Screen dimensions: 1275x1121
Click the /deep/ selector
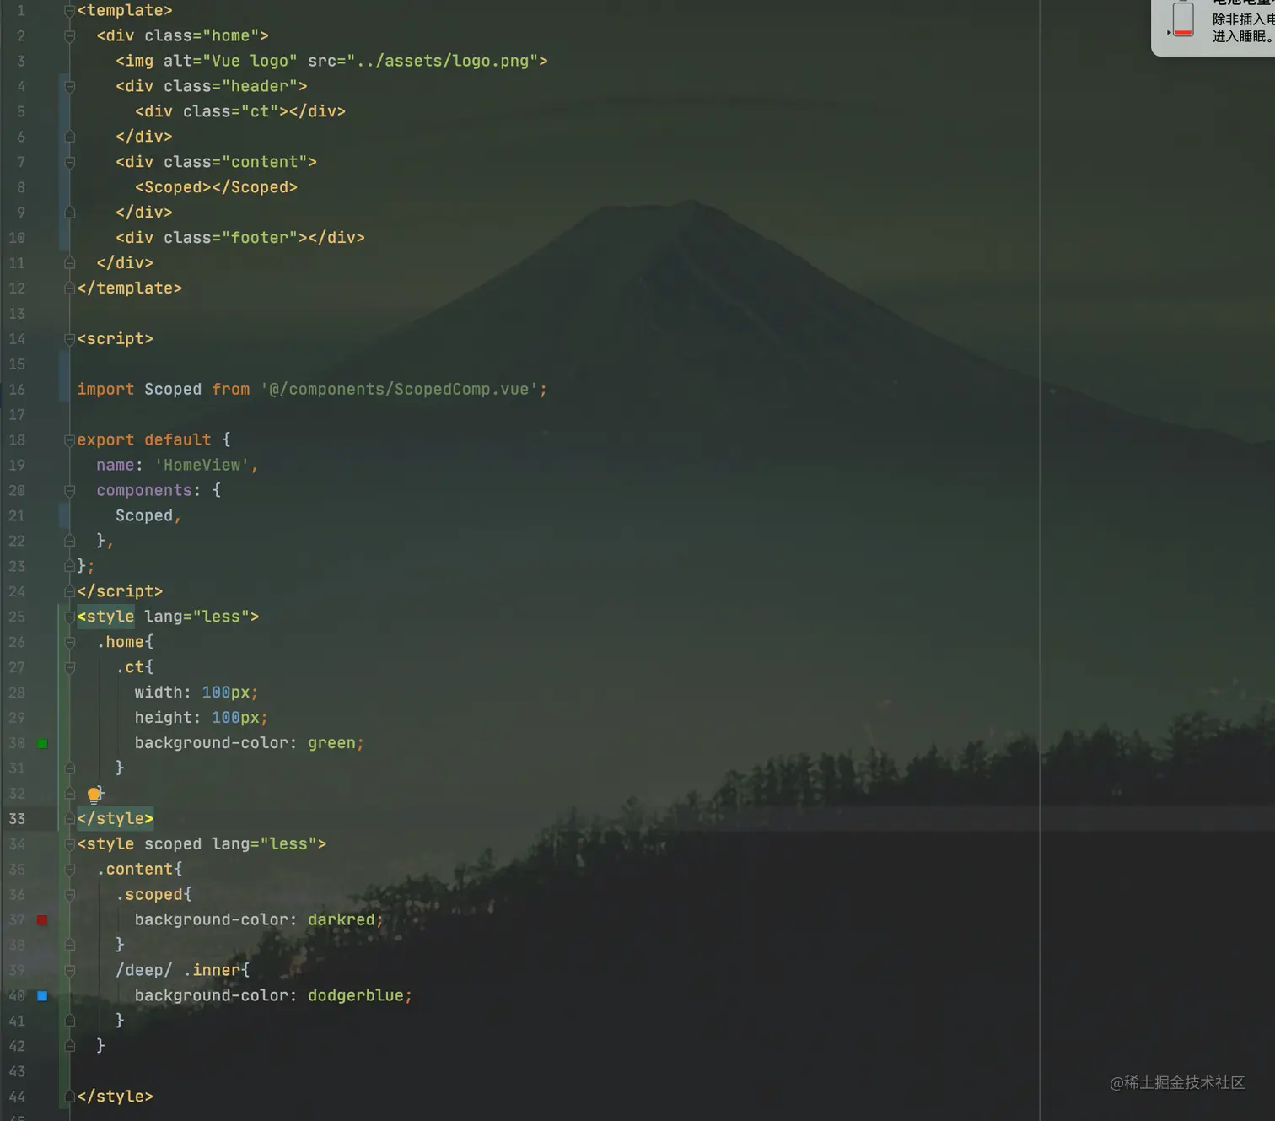point(144,971)
